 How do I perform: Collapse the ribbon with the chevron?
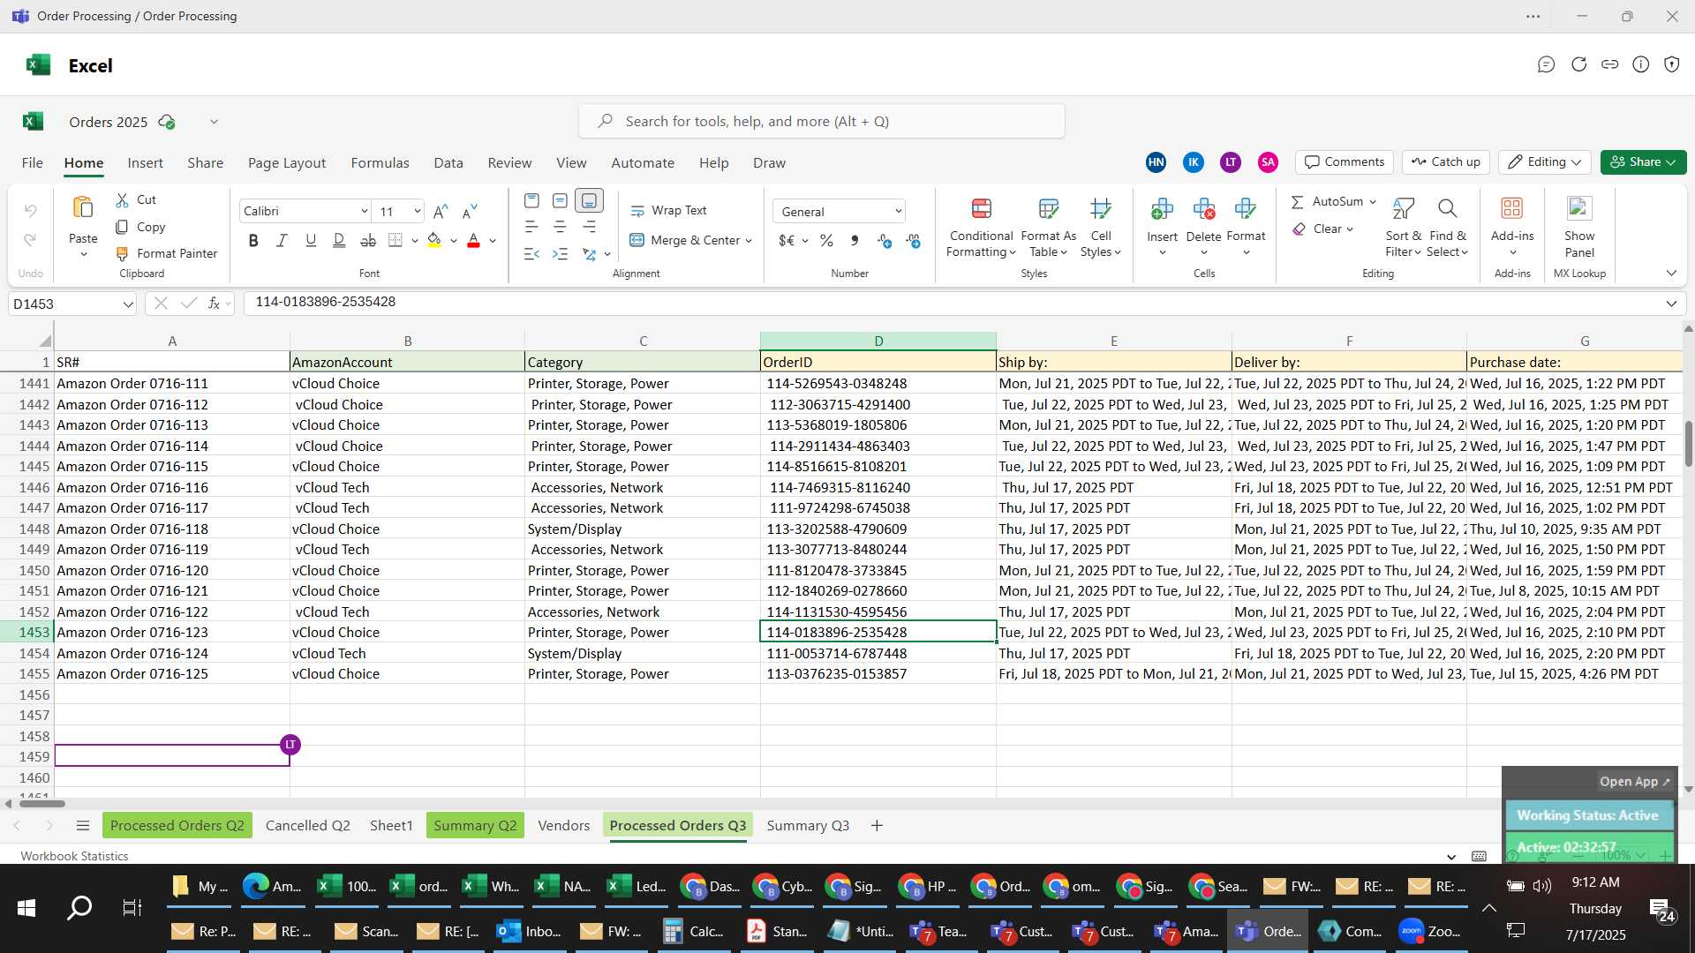click(1671, 274)
